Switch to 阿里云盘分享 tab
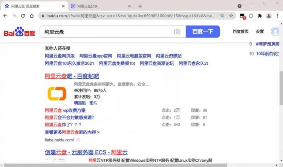 pos(101,6)
